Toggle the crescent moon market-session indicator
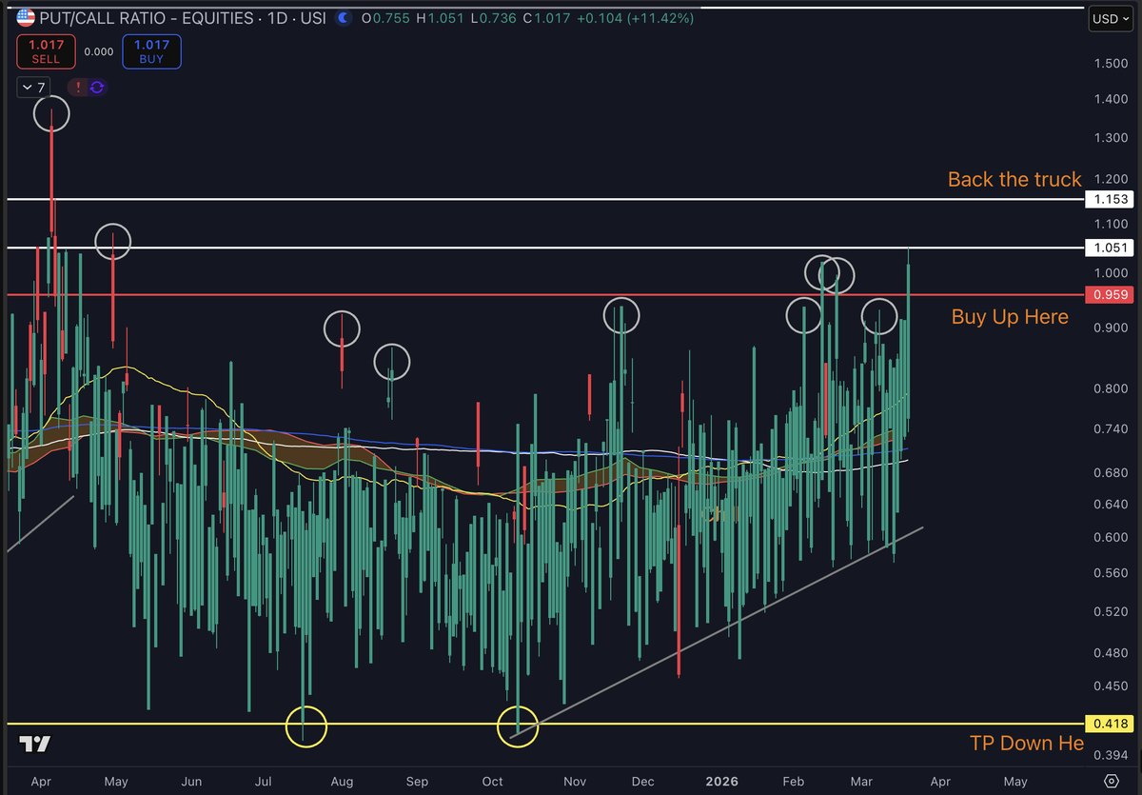This screenshot has width=1142, height=795. 343,17
